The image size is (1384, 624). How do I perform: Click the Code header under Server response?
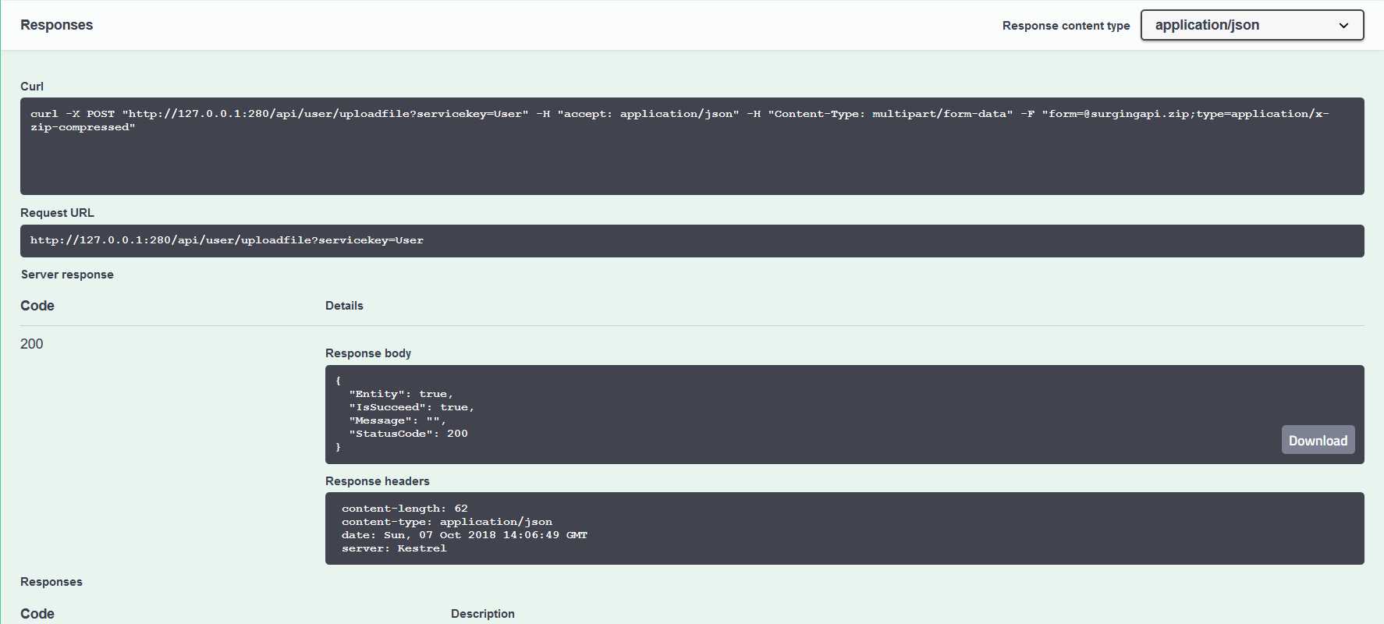click(37, 306)
